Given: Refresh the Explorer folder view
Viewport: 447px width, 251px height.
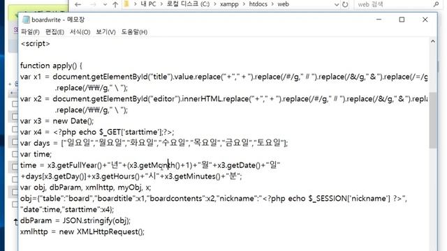Looking at the screenshot, I should pos(345,5).
